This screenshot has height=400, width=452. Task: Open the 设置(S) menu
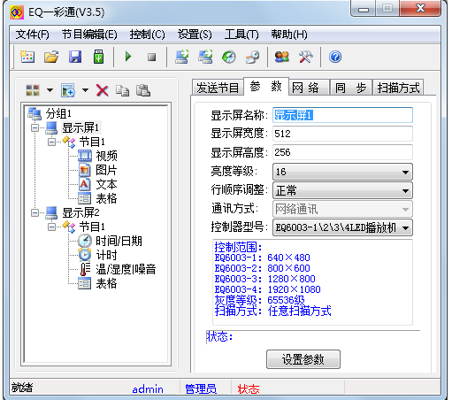[195, 35]
